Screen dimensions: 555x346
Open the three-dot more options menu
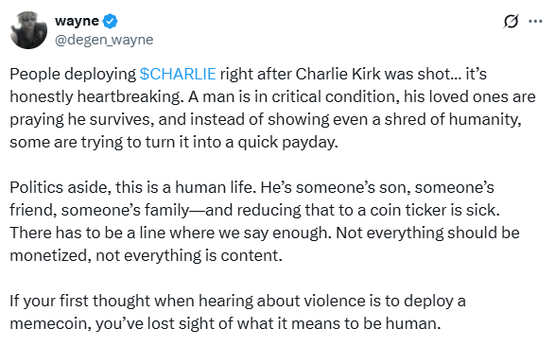[535, 22]
